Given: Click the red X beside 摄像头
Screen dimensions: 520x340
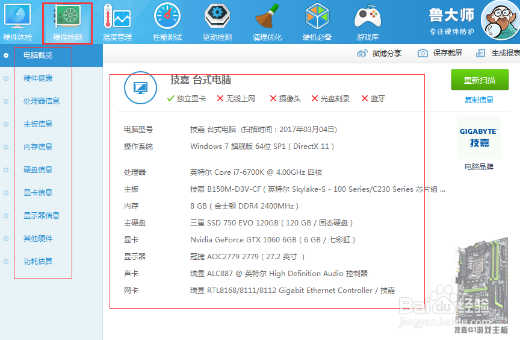Looking at the screenshot, I should (273, 99).
